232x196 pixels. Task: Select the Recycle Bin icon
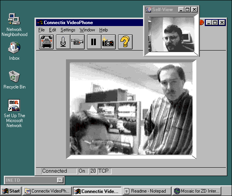(15, 77)
